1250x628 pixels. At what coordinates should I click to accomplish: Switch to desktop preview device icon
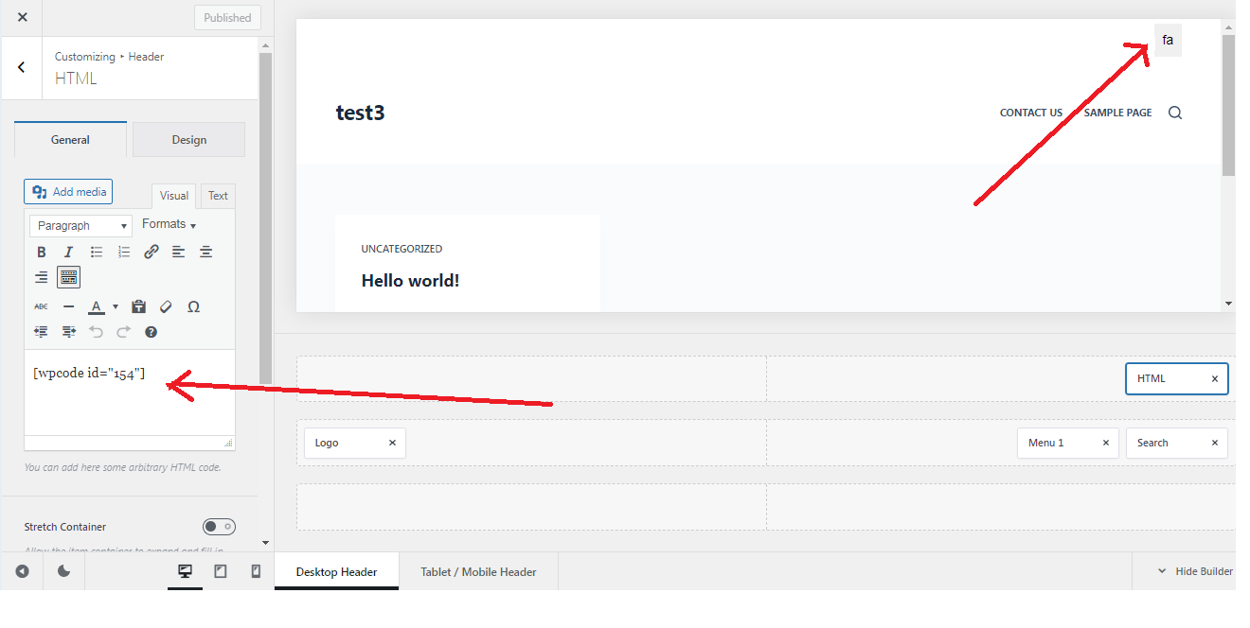[186, 571]
